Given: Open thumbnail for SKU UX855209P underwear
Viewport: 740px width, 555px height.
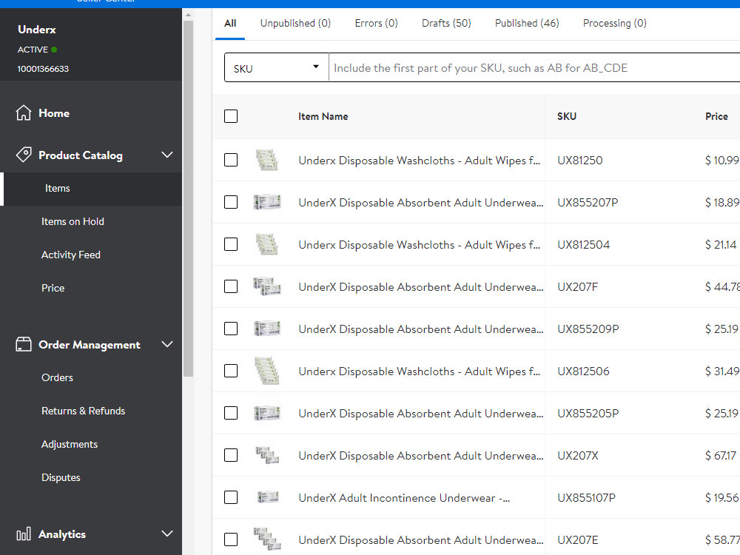Looking at the screenshot, I should click(x=267, y=329).
